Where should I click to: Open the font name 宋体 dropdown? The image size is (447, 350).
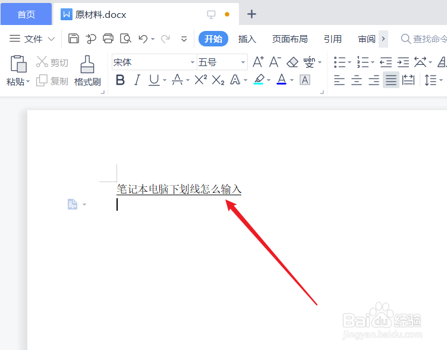pyautogui.click(x=193, y=62)
